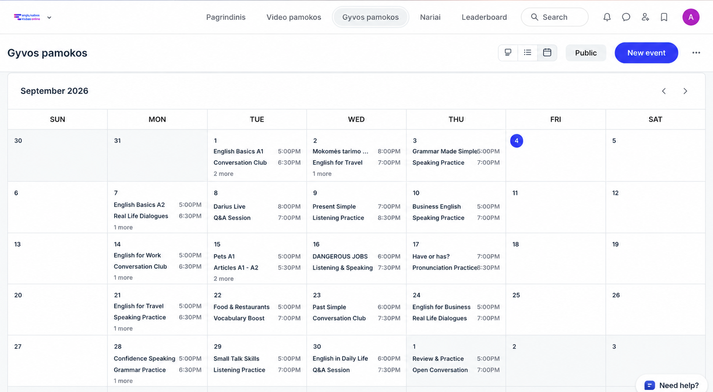This screenshot has height=392, width=713.
Task: Open the notifications bell
Action: point(607,17)
